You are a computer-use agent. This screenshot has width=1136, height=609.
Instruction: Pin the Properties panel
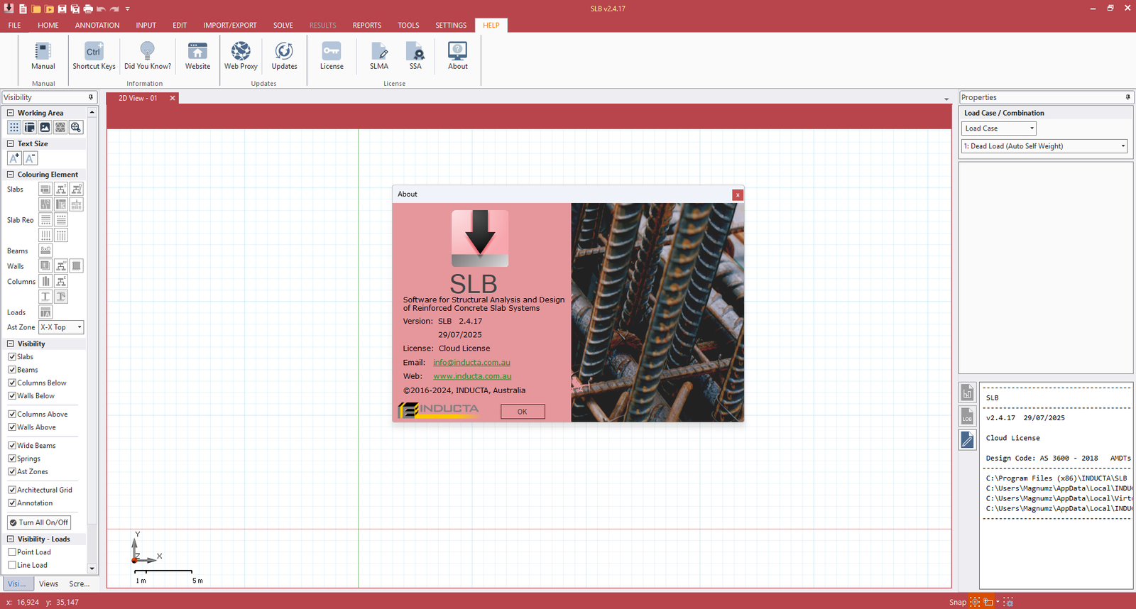pyautogui.click(x=1127, y=97)
